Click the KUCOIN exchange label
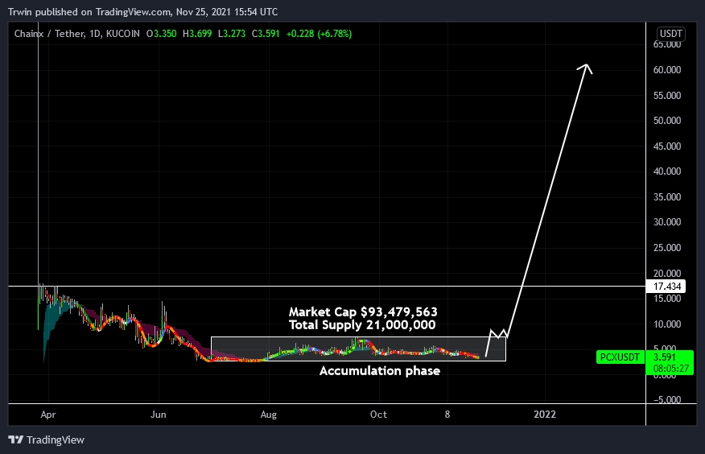Screen dimensions: 705x454 coord(123,34)
